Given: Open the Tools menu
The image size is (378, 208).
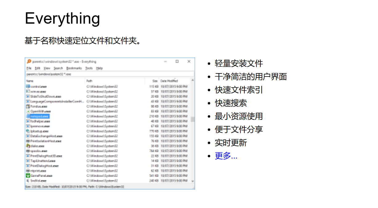Looking at the screenshot, I should click(89, 68).
